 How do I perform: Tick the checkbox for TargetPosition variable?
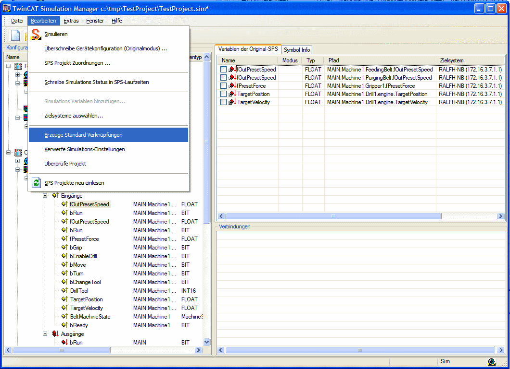pos(223,94)
